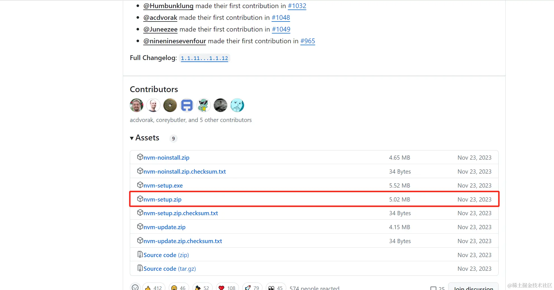The width and height of the screenshot is (554, 290).
Task: Open the 1.1.11...1.1.12 full changelog comparison
Action: click(x=204, y=58)
